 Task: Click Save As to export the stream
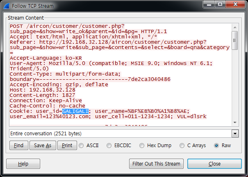(43, 146)
